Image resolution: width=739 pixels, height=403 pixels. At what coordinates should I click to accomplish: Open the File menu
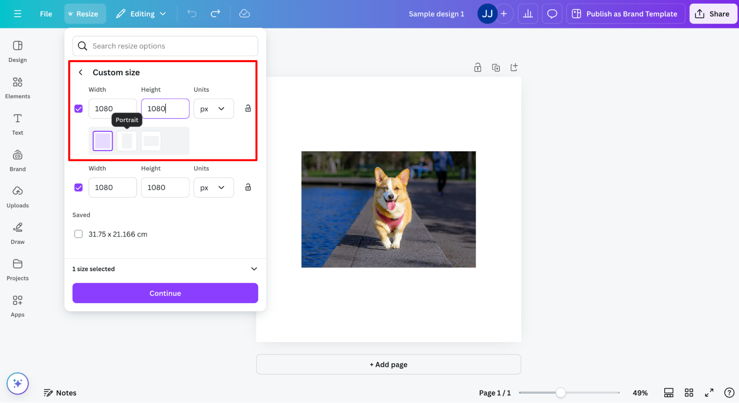(x=46, y=14)
